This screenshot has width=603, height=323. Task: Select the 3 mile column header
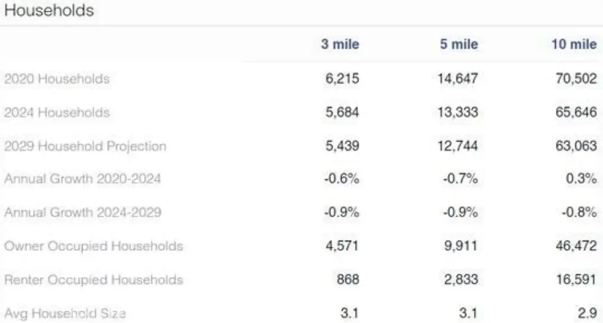pyautogui.click(x=340, y=45)
